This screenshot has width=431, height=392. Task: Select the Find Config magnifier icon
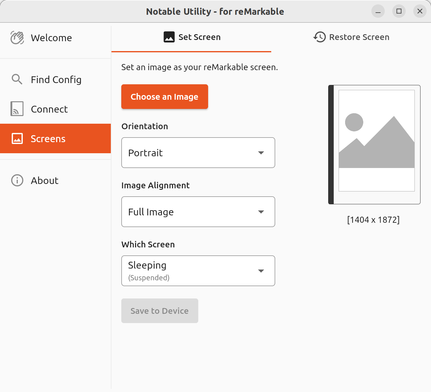pyautogui.click(x=17, y=79)
